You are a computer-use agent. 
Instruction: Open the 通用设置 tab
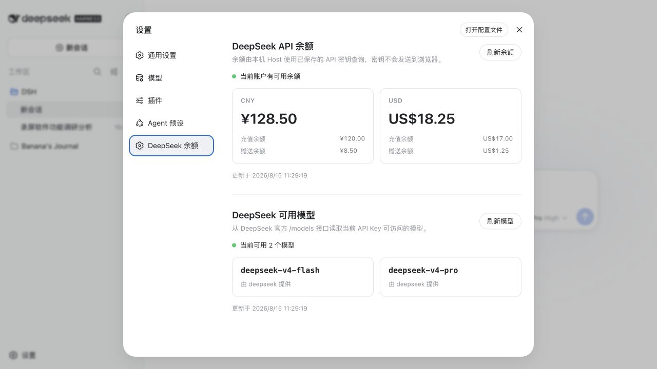[x=171, y=55]
